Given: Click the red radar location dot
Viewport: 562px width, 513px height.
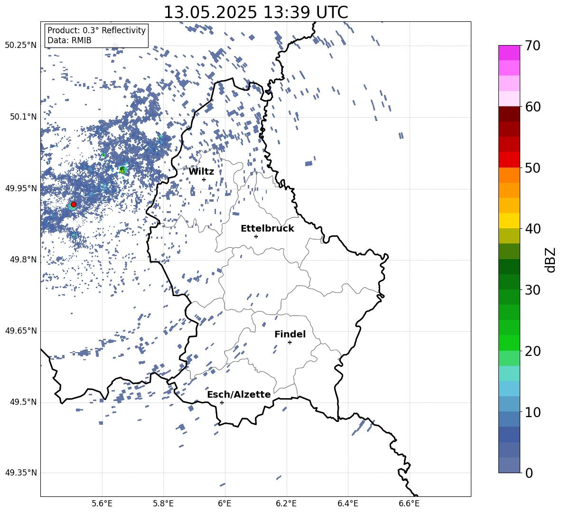Looking at the screenshot, I should (74, 204).
